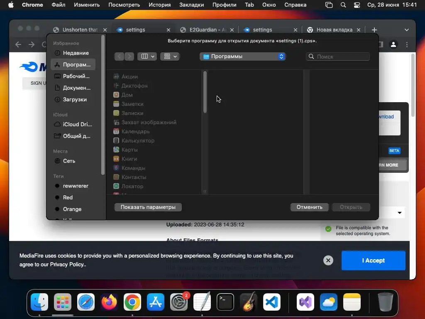Click the Поиск search field
Screen dimensions: 425x319
[x=338, y=56]
